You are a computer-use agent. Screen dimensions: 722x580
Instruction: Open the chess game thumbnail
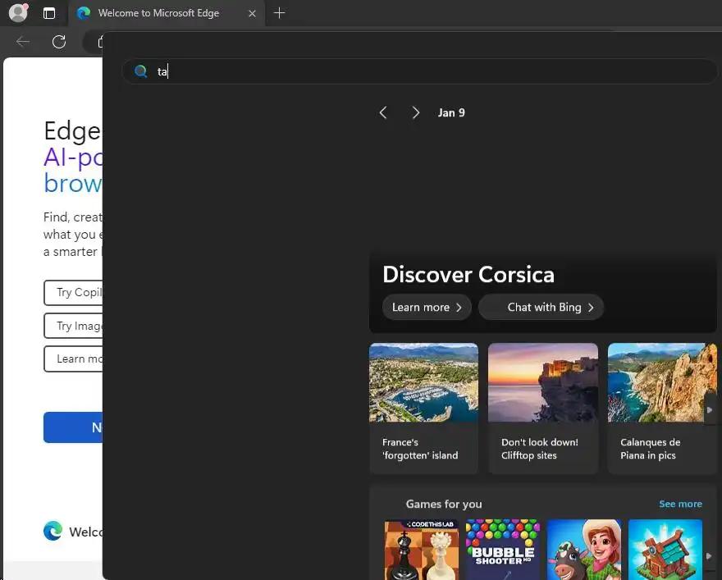pyautogui.click(x=422, y=550)
